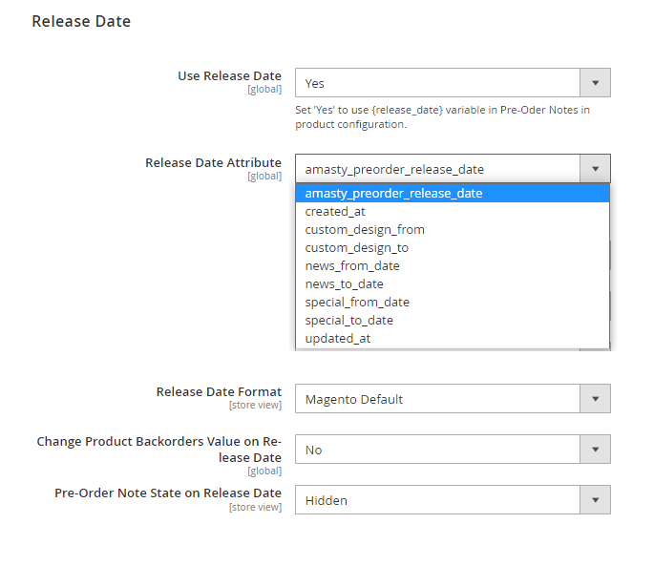
Task: Click the Release Date Attribute label
Action: [x=213, y=162]
